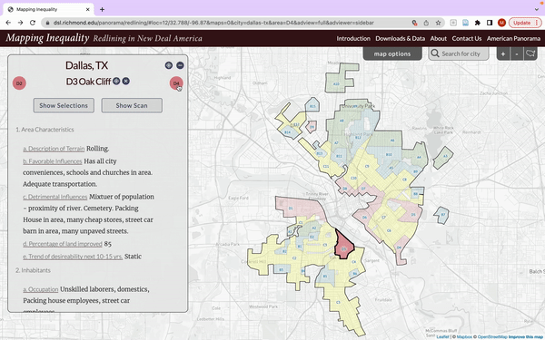Image resolution: width=545 pixels, height=340 pixels.
Task: Zoom out with the minus map button
Action: [517, 53]
